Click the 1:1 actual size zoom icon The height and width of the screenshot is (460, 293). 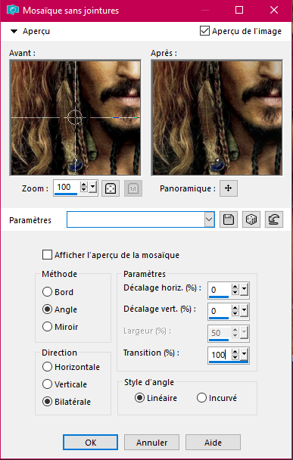[x=133, y=188]
